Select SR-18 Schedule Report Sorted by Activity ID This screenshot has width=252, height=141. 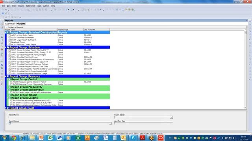tap(59, 71)
